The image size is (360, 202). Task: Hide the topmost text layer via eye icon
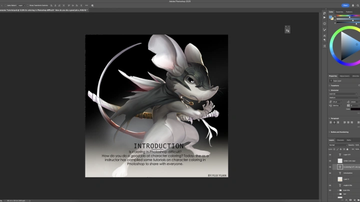[330, 155]
